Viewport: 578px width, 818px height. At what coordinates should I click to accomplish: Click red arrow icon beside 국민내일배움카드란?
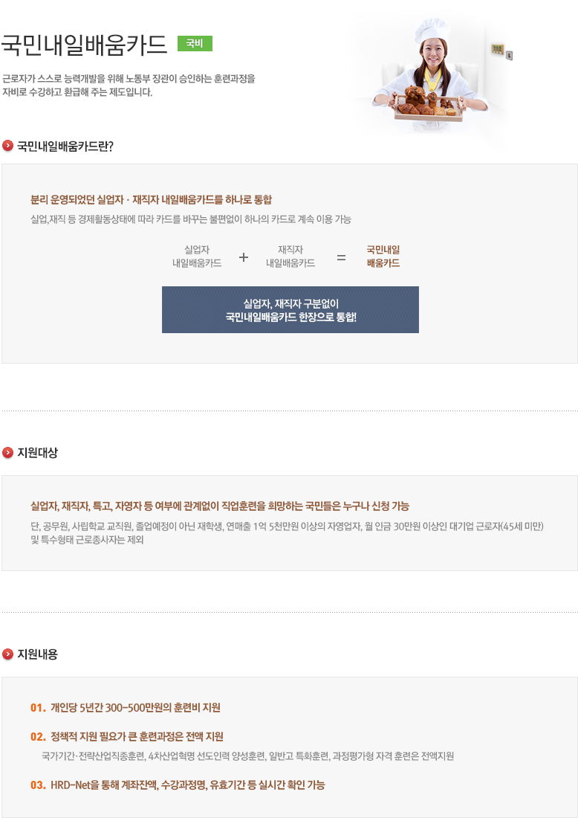pos(8,146)
